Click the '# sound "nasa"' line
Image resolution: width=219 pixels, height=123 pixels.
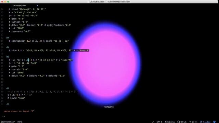tap(16, 98)
